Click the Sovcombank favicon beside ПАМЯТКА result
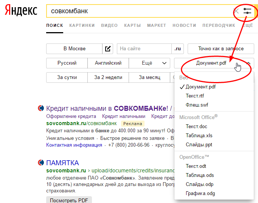258x203 pixels. click(41, 163)
